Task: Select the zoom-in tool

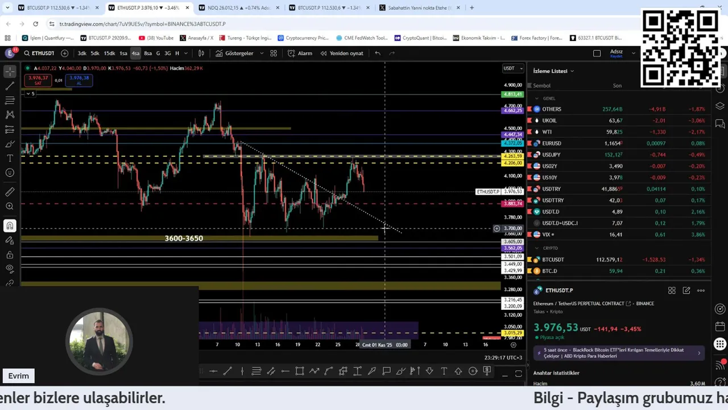Action: coord(10,206)
